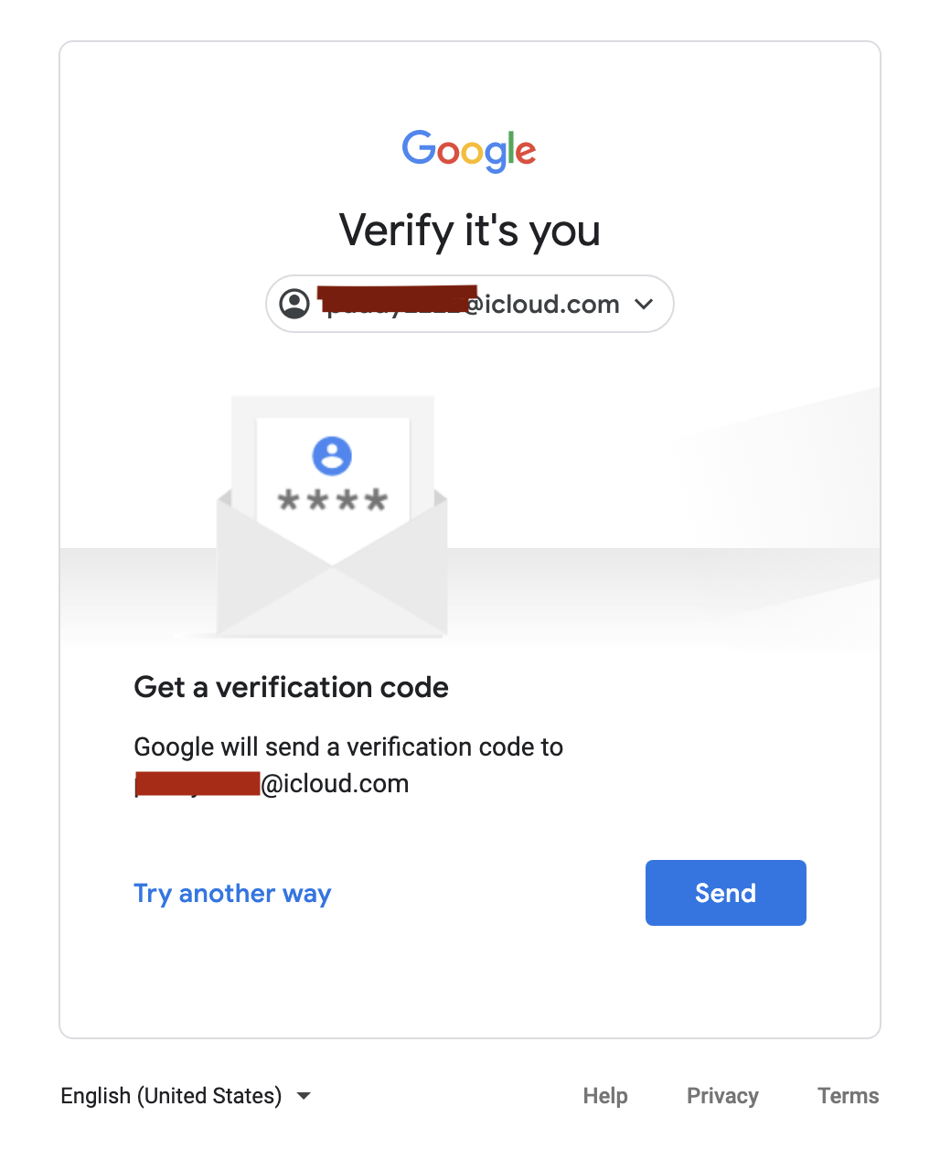Click the down arrow beside the language selector

pyautogui.click(x=304, y=1095)
